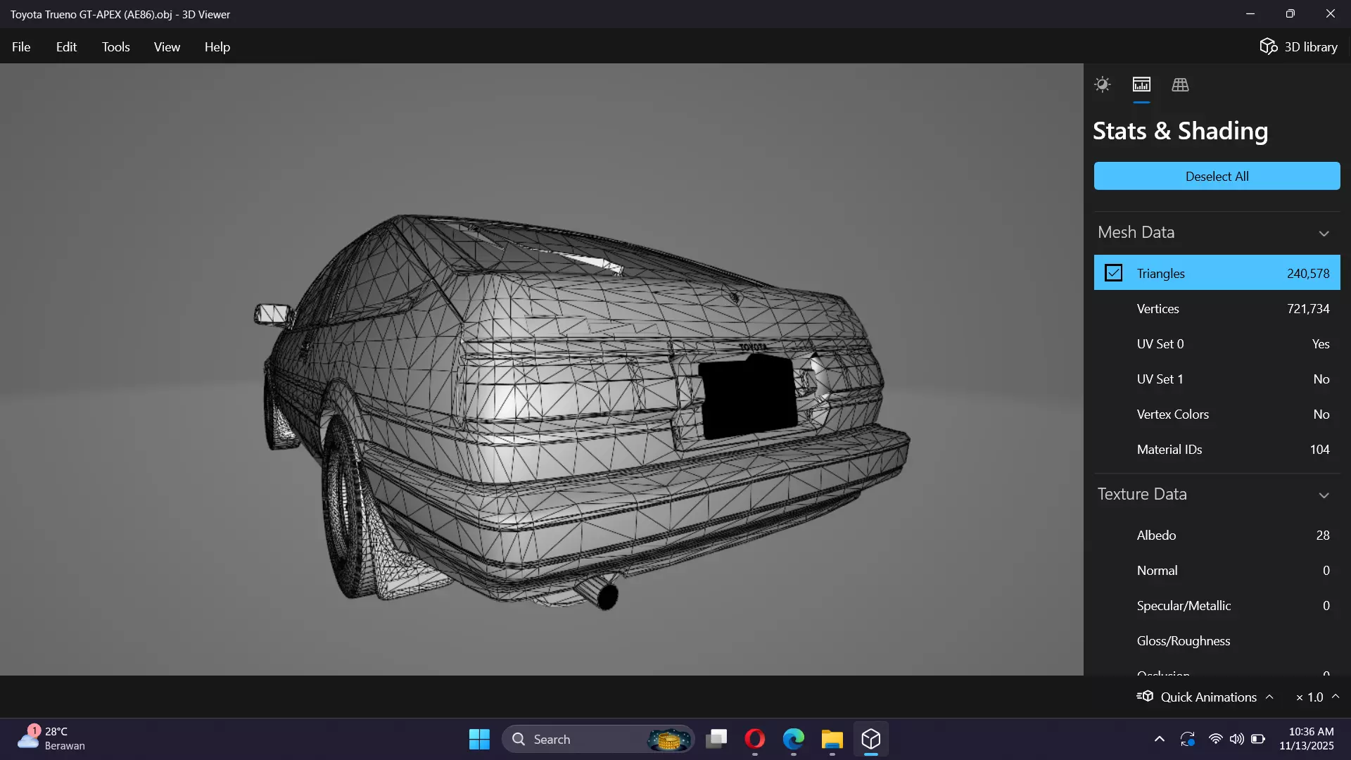
Task: Select the UV Set 0 row
Action: pyautogui.click(x=1217, y=343)
